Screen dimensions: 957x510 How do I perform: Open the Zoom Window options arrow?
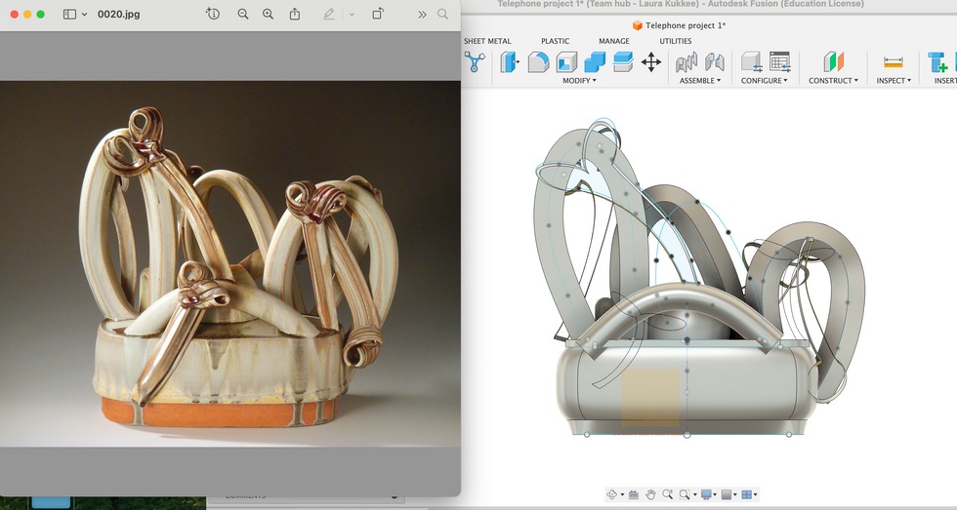(694, 494)
